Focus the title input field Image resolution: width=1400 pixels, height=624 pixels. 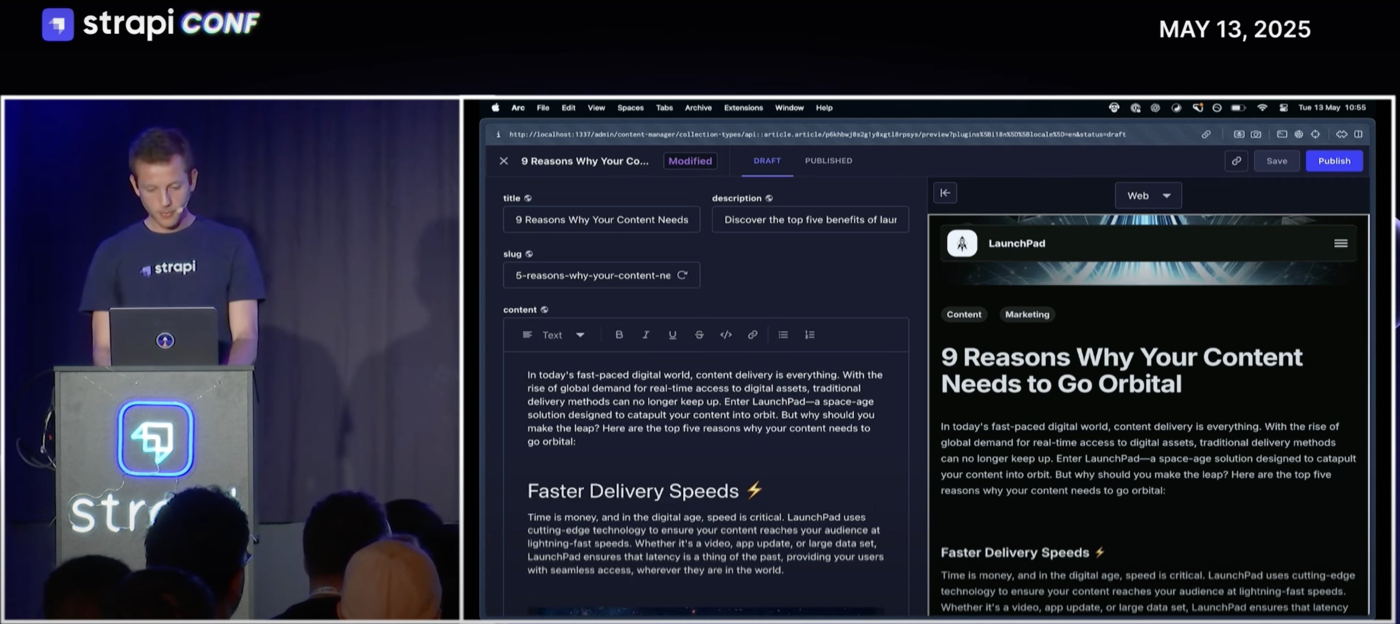tap(602, 220)
